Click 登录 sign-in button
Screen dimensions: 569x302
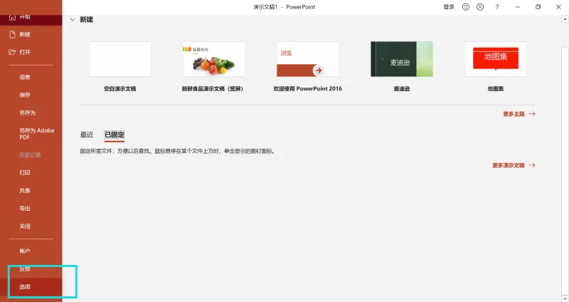pos(449,7)
